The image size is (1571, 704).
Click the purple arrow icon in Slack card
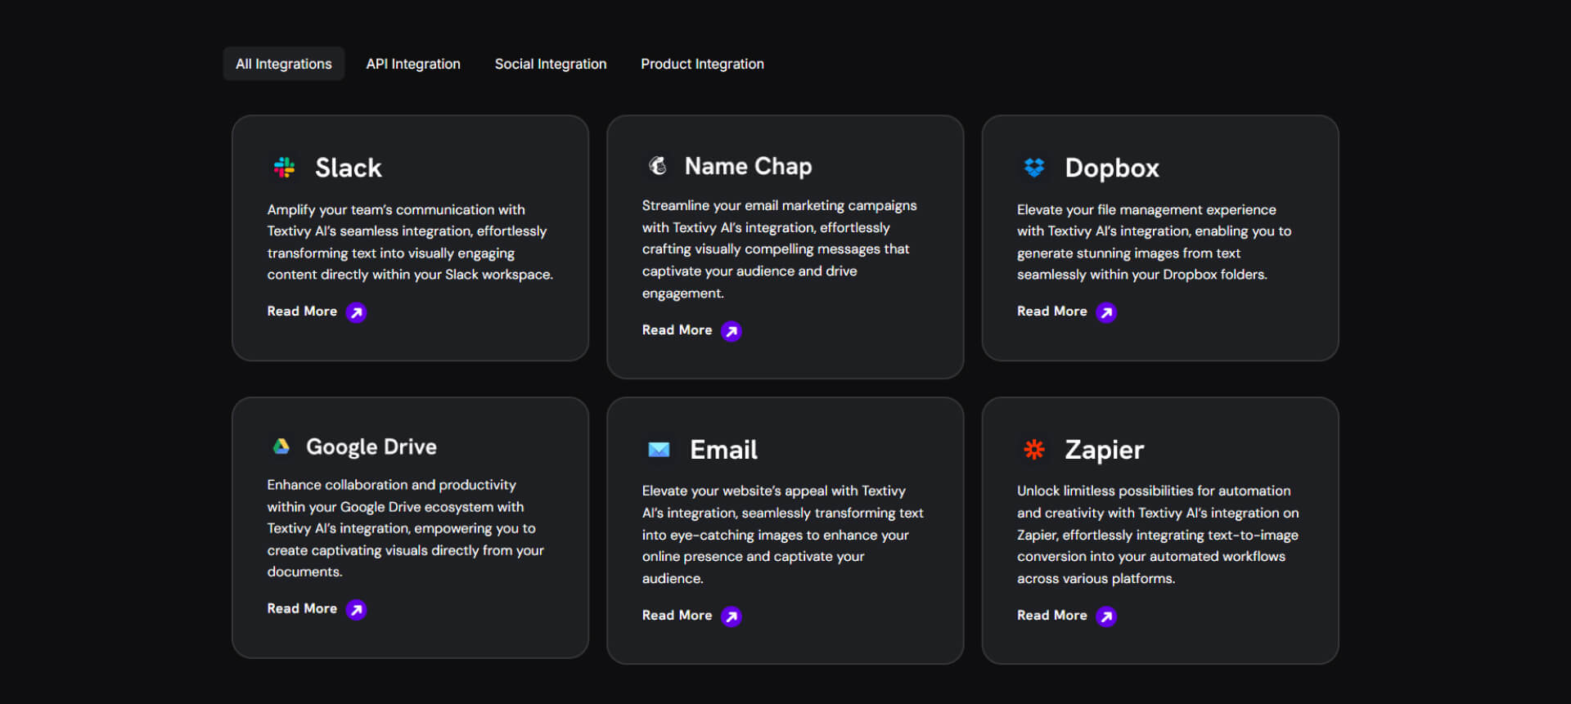pyautogui.click(x=356, y=312)
